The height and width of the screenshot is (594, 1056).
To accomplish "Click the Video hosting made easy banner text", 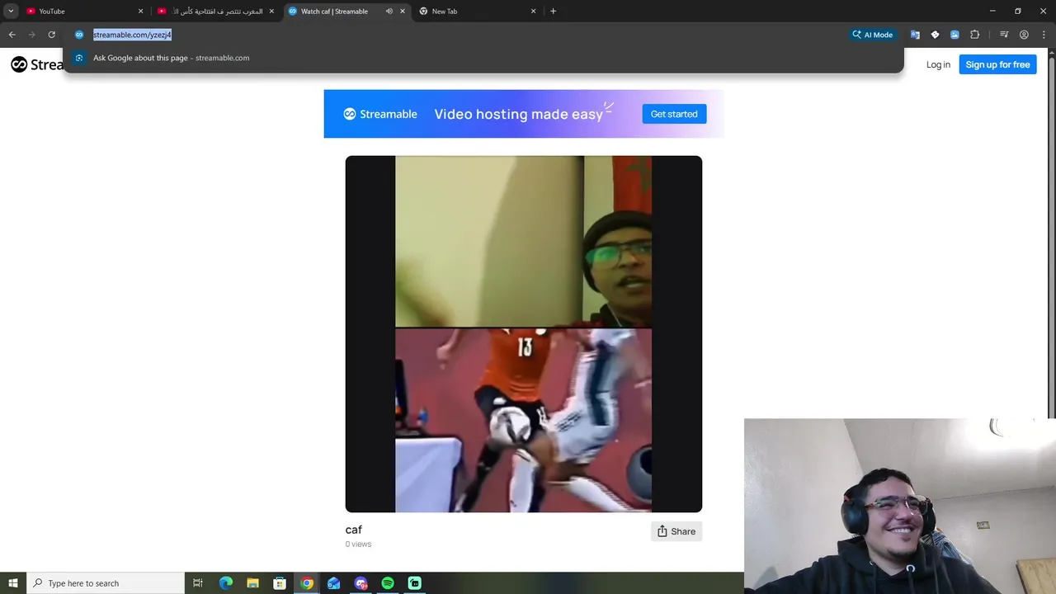I will (x=518, y=114).
